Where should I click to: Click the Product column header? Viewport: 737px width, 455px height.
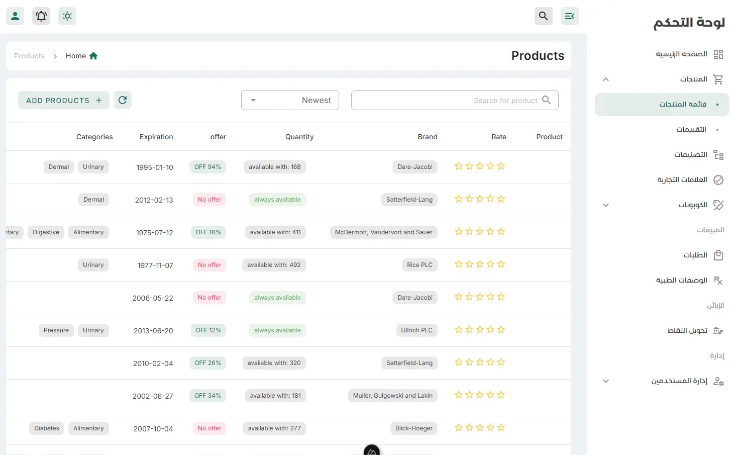coord(550,137)
